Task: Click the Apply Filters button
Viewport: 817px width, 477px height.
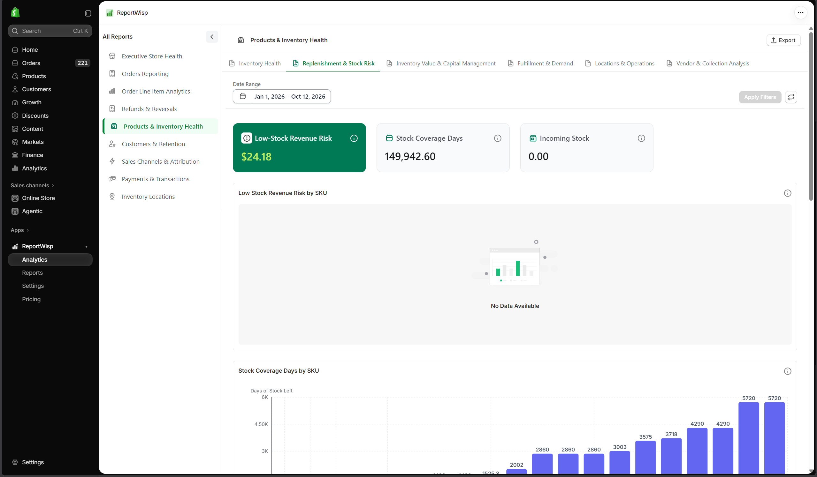Action: tap(760, 97)
